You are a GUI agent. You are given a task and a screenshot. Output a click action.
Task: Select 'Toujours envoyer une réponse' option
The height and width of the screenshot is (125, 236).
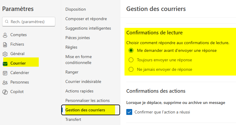point(131,60)
